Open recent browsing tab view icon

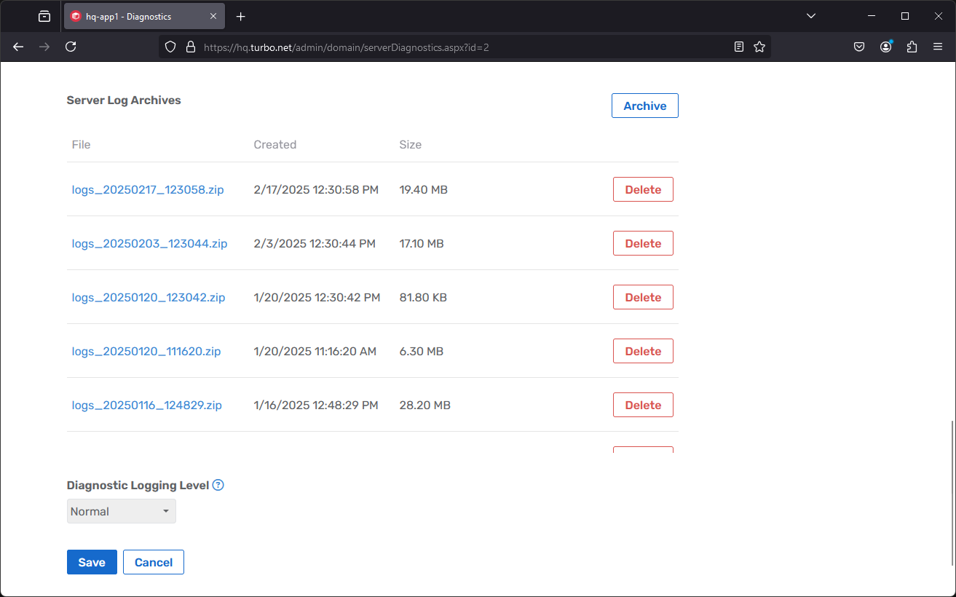point(44,16)
